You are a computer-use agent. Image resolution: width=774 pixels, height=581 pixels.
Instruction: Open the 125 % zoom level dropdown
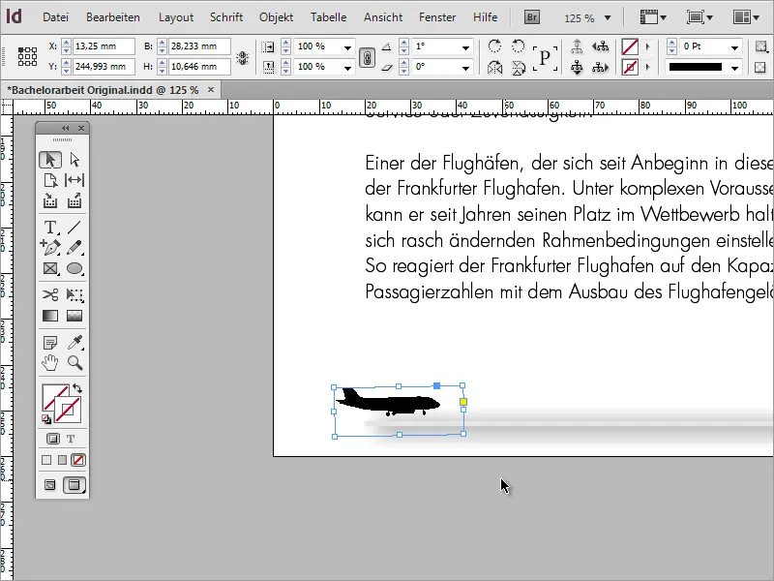click(x=608, y=18)
